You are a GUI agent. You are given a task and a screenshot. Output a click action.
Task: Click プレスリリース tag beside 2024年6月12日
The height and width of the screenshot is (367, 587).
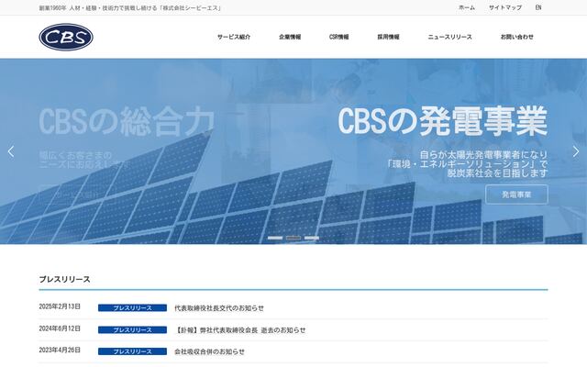point(132,330)
